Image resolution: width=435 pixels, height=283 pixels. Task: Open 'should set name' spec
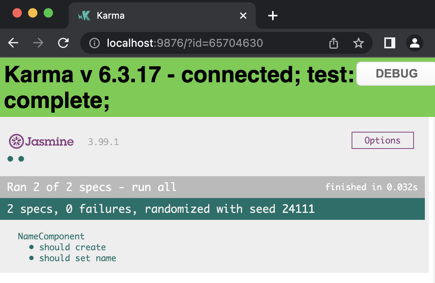pos(78,258)
